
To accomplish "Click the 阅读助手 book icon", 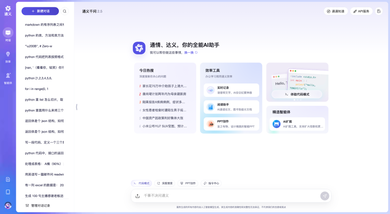I will pos(211,107).
